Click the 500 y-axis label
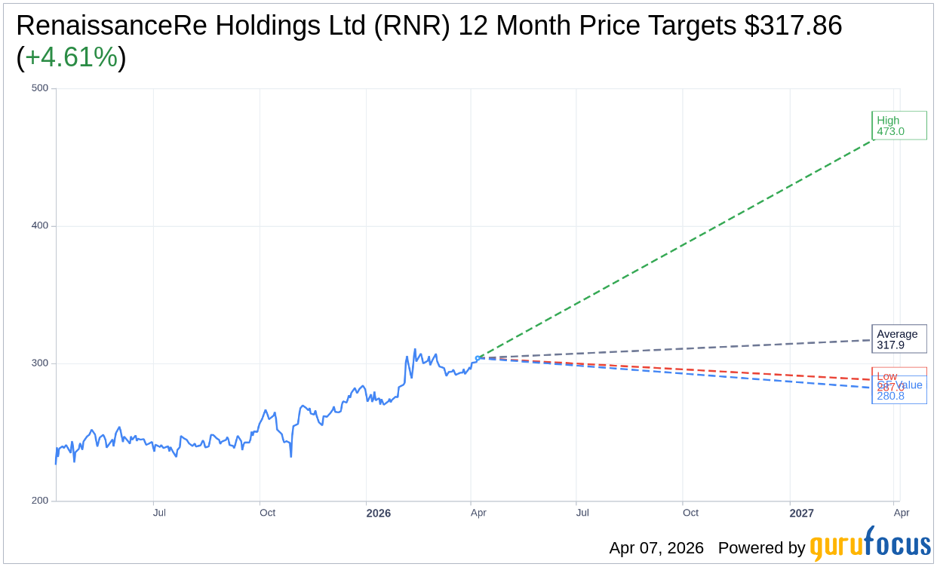The image size is (937, 567). tap(39, 88)
